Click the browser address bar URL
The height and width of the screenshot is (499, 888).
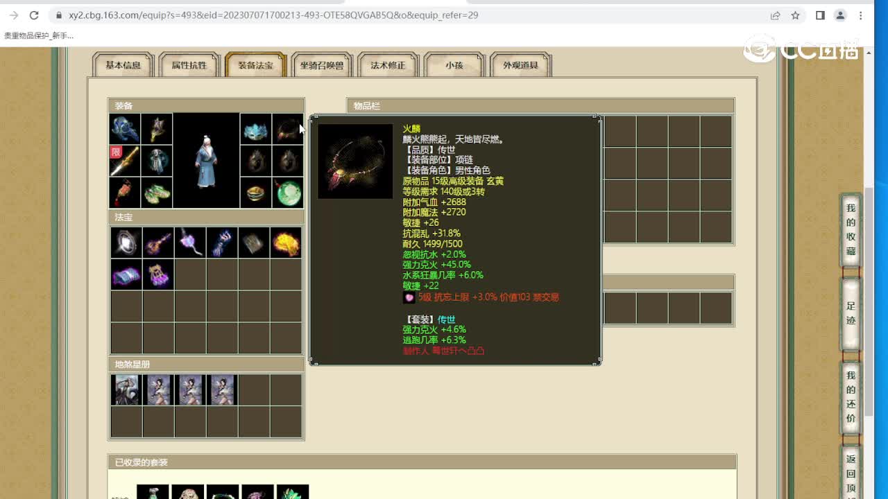click(x=273, y=15)
